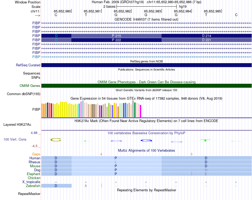The width and height of the screenshot is (252, 200).
Task: Click the 2 bases scale bar
Action: point(146,7)
